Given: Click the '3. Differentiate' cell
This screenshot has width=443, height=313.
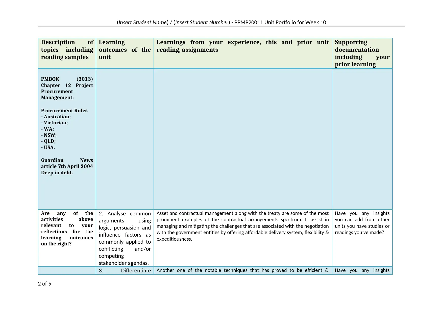Looking at the screenshot, I should point(125,270).
